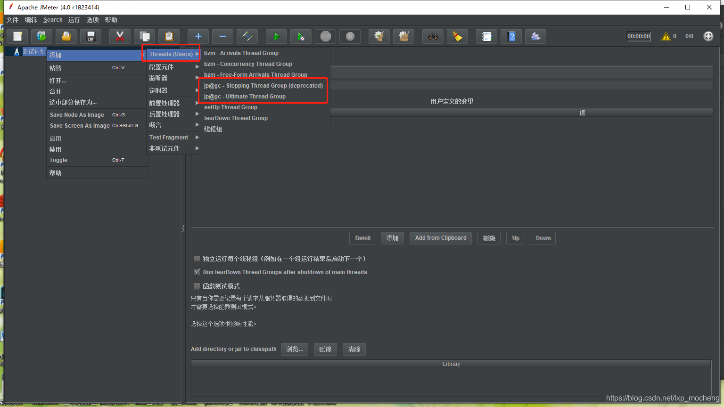Click the Copy icon in toolbar
The height and width of the screenshot is (407, 724).
(144, 36)
